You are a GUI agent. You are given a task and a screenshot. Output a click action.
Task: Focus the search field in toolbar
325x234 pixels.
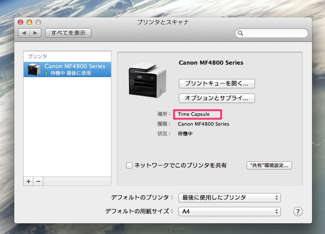pos(272,33)
